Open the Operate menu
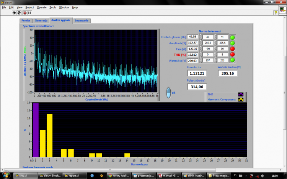The width and height of the screenshot is (287, 179). pos(42,7)
